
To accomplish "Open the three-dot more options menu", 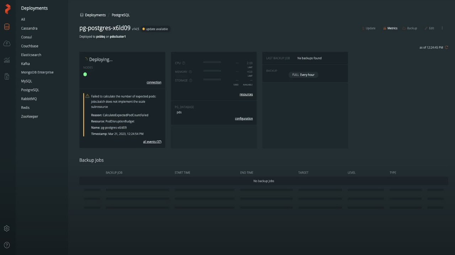I will (x=442, y=28).
